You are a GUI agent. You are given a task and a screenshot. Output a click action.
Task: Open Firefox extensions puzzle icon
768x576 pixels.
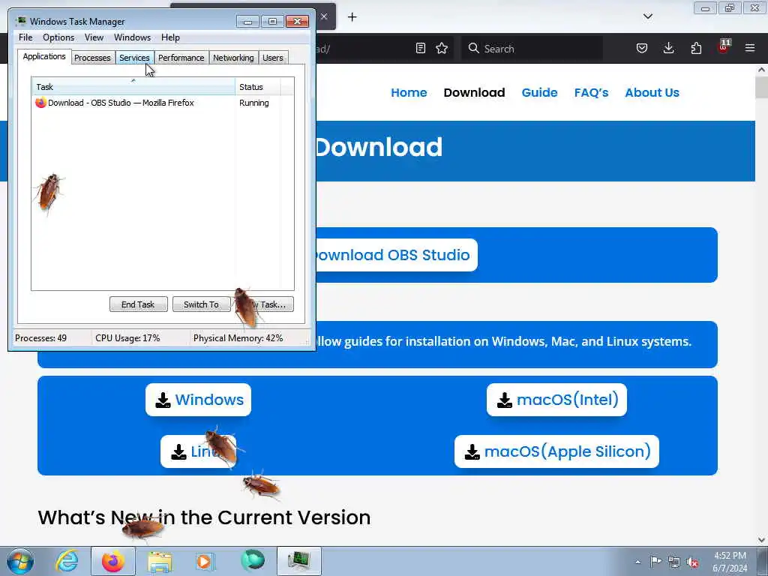[x=696, y=48]
